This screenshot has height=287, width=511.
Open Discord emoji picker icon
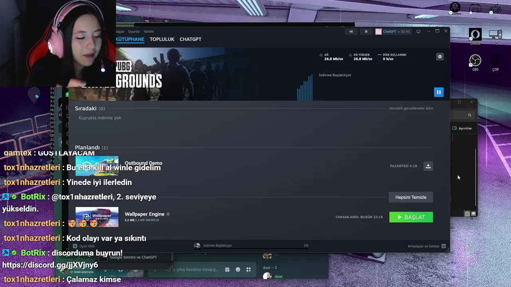[x=238, y=269]
